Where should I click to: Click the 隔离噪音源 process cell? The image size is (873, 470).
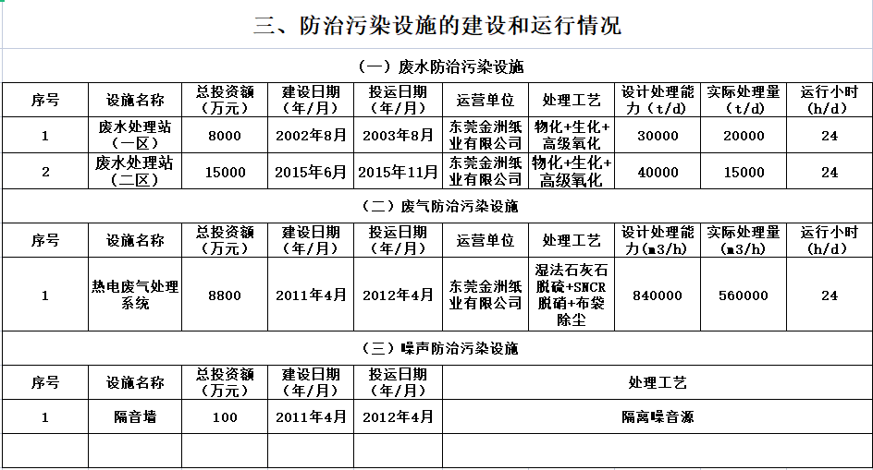658,416
